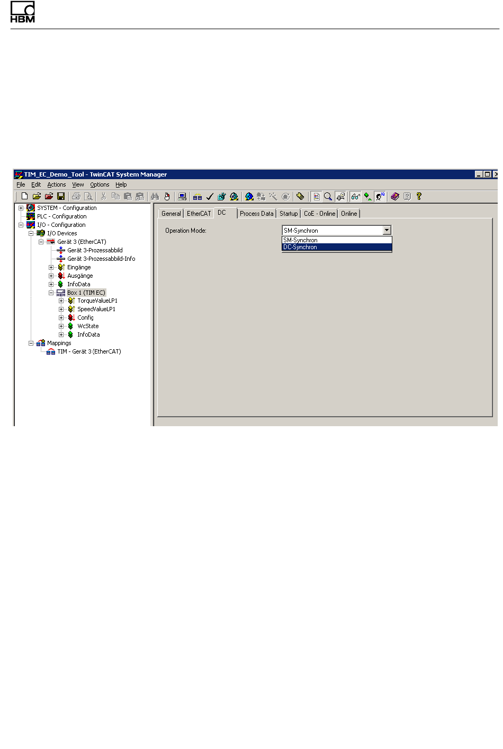Expand the SpeedValueLP1 node

(61, 309)
